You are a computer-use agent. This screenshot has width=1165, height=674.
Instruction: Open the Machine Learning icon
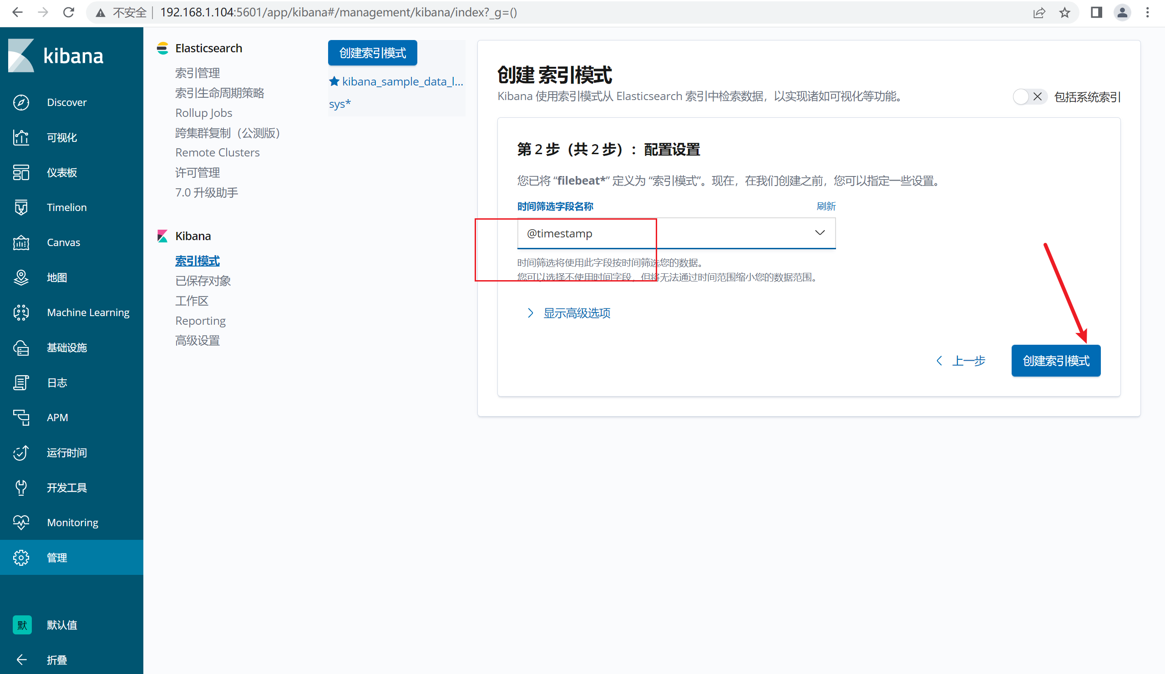pyautogui.click(x=21, y=312)
